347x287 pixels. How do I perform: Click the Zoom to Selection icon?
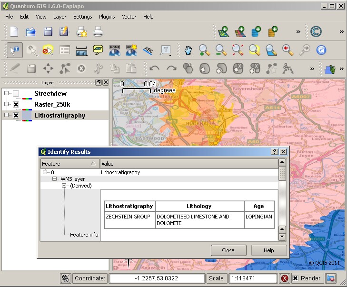(255, 50)
